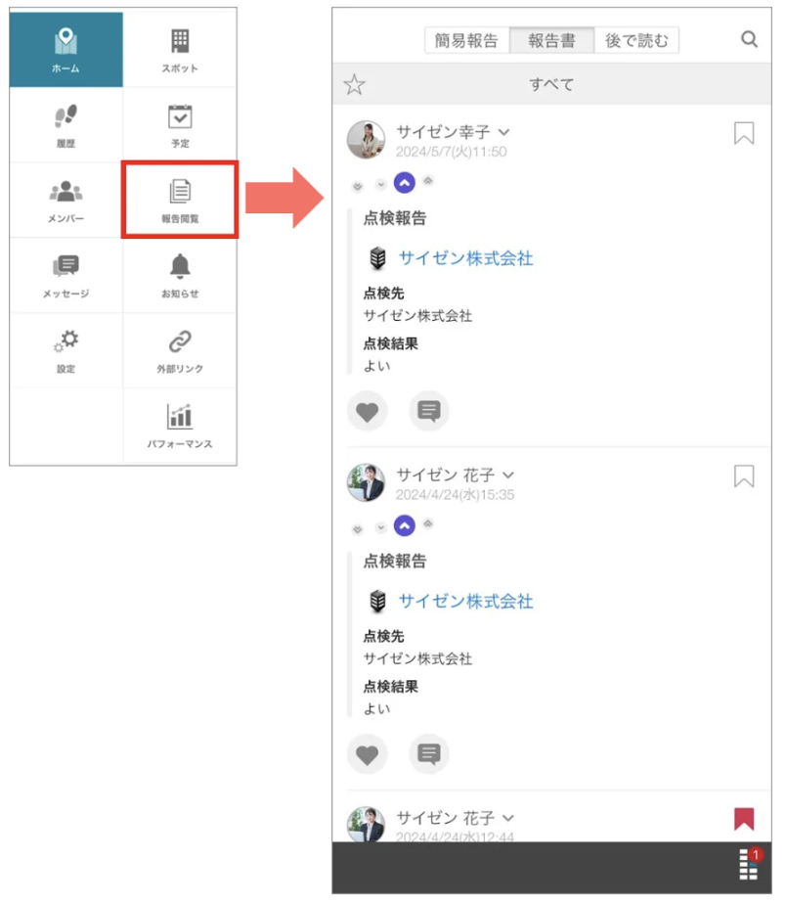Open the 履歴 history footprints tile
The image size is (786, 904).
(x=65, y=125)
